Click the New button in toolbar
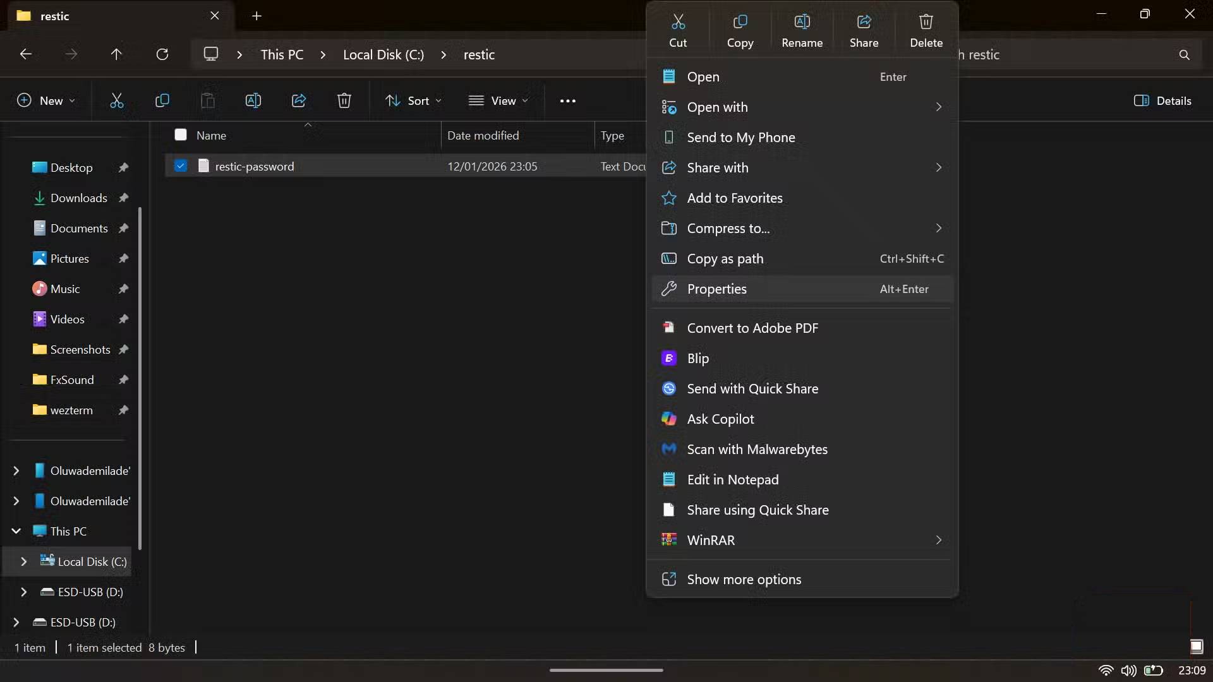 point(46,100)
